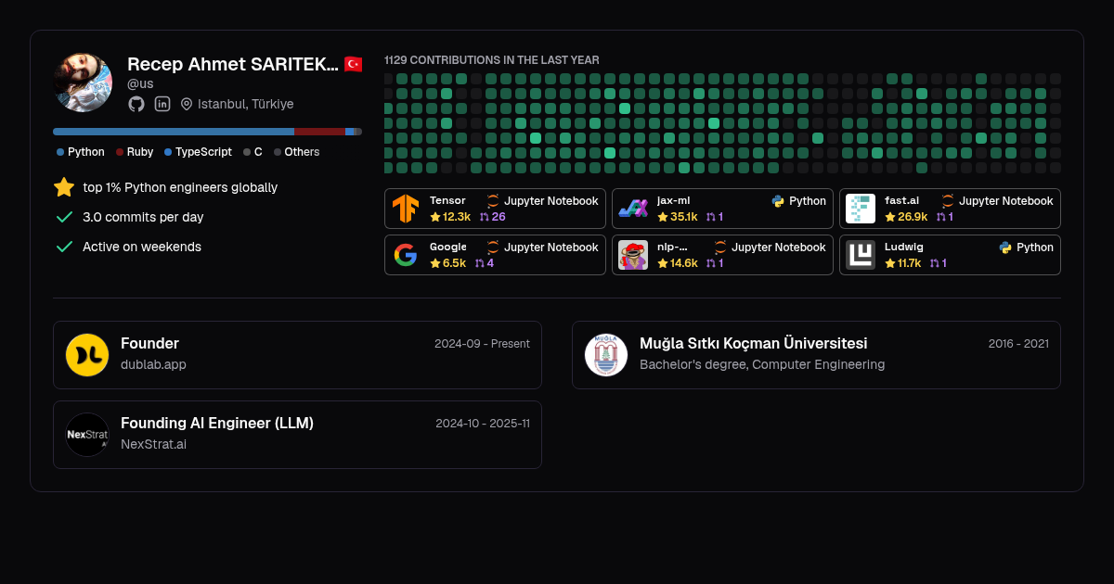
Task: Open the Ludwig repository name
Action: (x=904, y=248)
